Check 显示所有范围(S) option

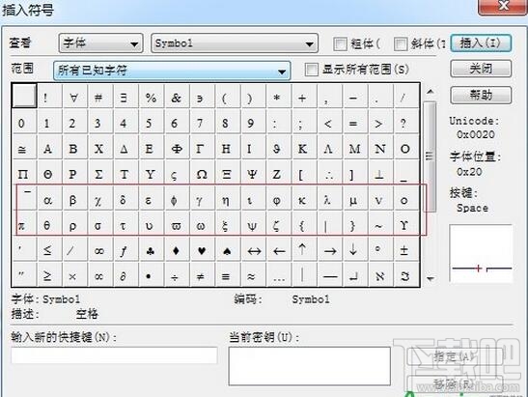point(311,70)
